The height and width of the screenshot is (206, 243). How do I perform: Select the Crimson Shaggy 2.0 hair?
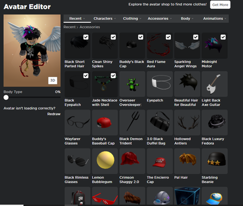point(132,161)
